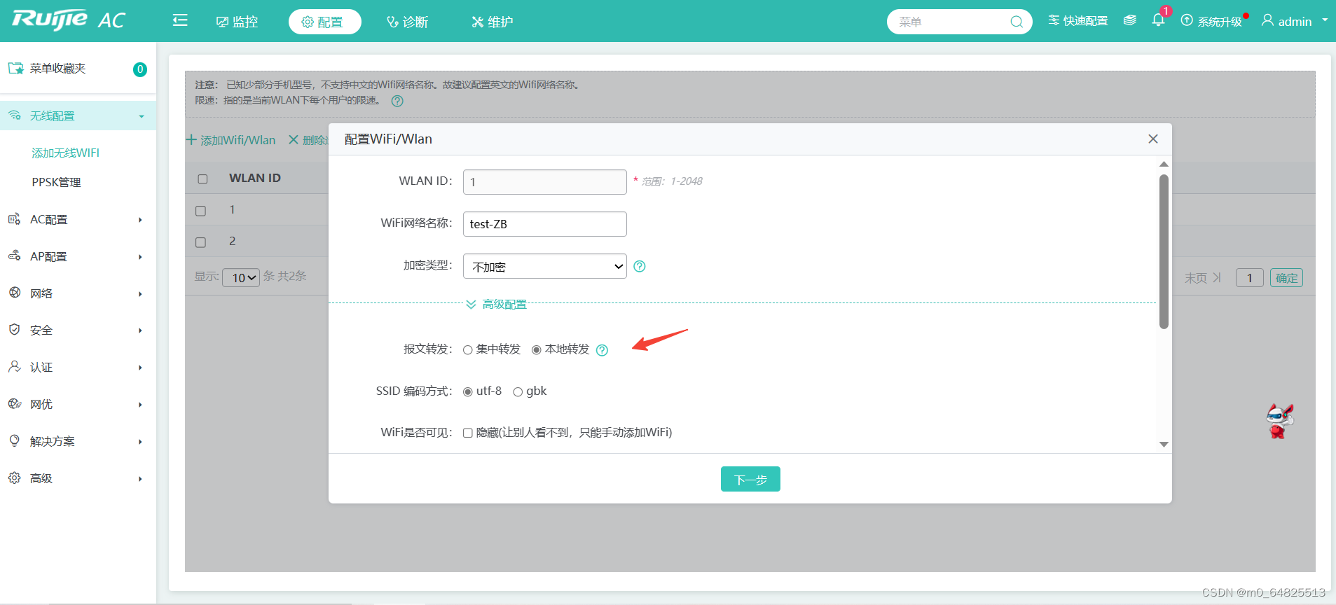Screen dimensions: 1336x605
Task: Click the 删除 delete link
Action: pyautogui.click(x=308, y=140)
